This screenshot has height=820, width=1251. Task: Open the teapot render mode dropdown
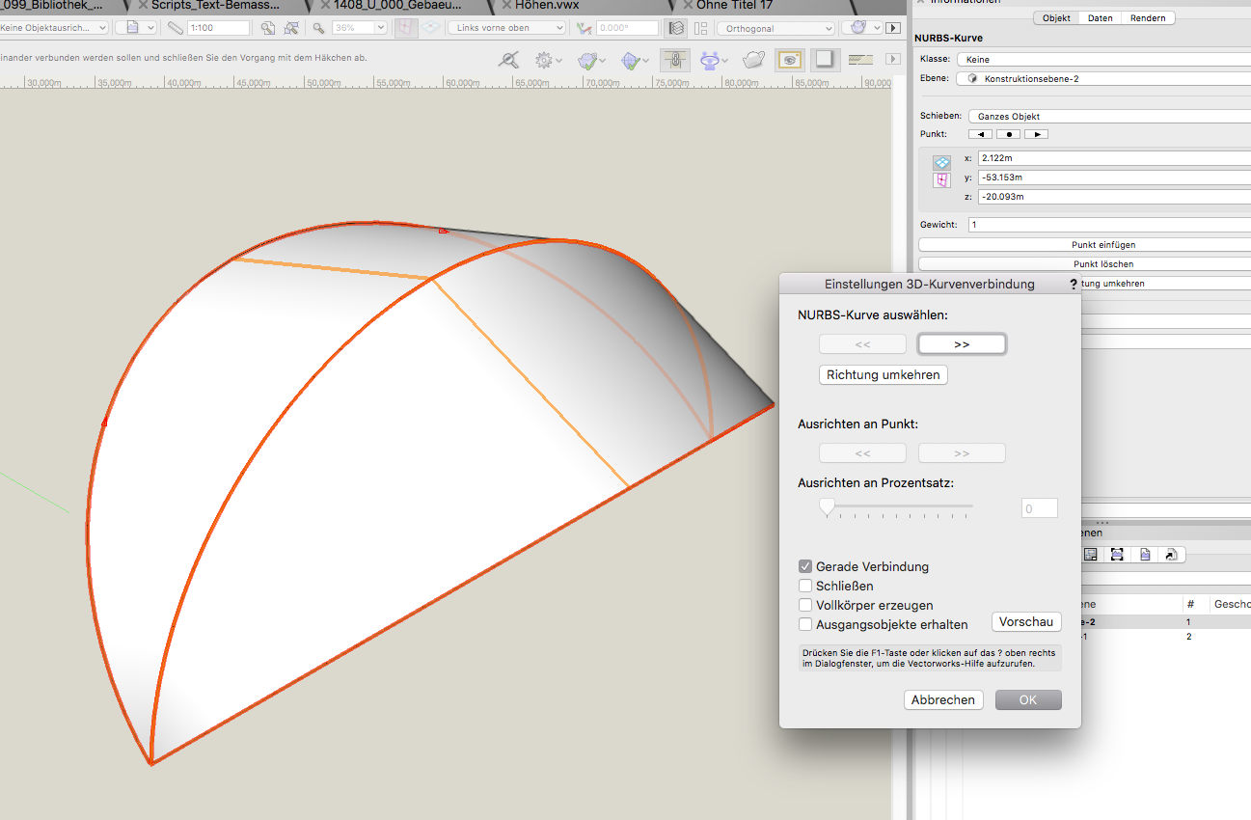[862, 28]
